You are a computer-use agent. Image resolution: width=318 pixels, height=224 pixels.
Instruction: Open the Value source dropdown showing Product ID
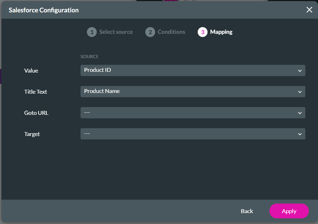coord(193,70)
